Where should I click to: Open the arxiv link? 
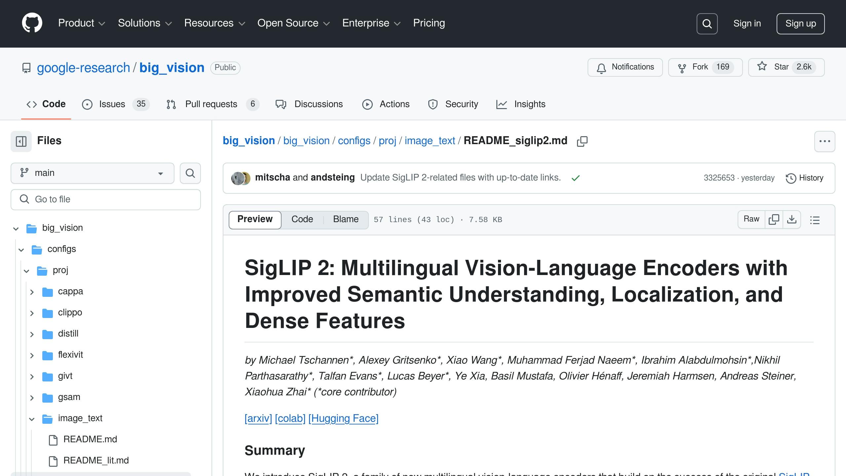[x=258, y=418]
